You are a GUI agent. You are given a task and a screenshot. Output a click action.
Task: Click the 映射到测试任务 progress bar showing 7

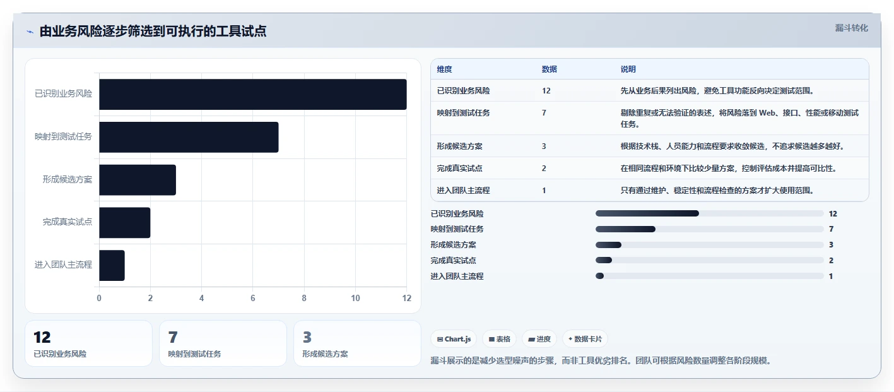tap(710, 229)
